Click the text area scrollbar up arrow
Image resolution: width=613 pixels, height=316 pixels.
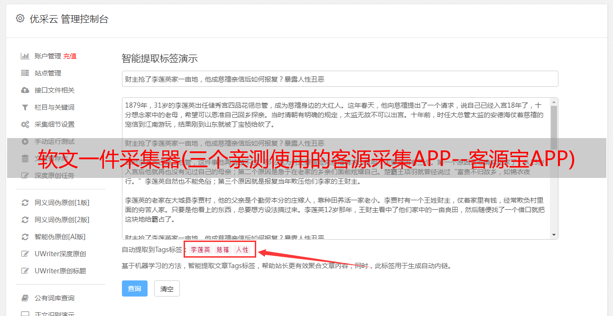(x=554, y=102)
